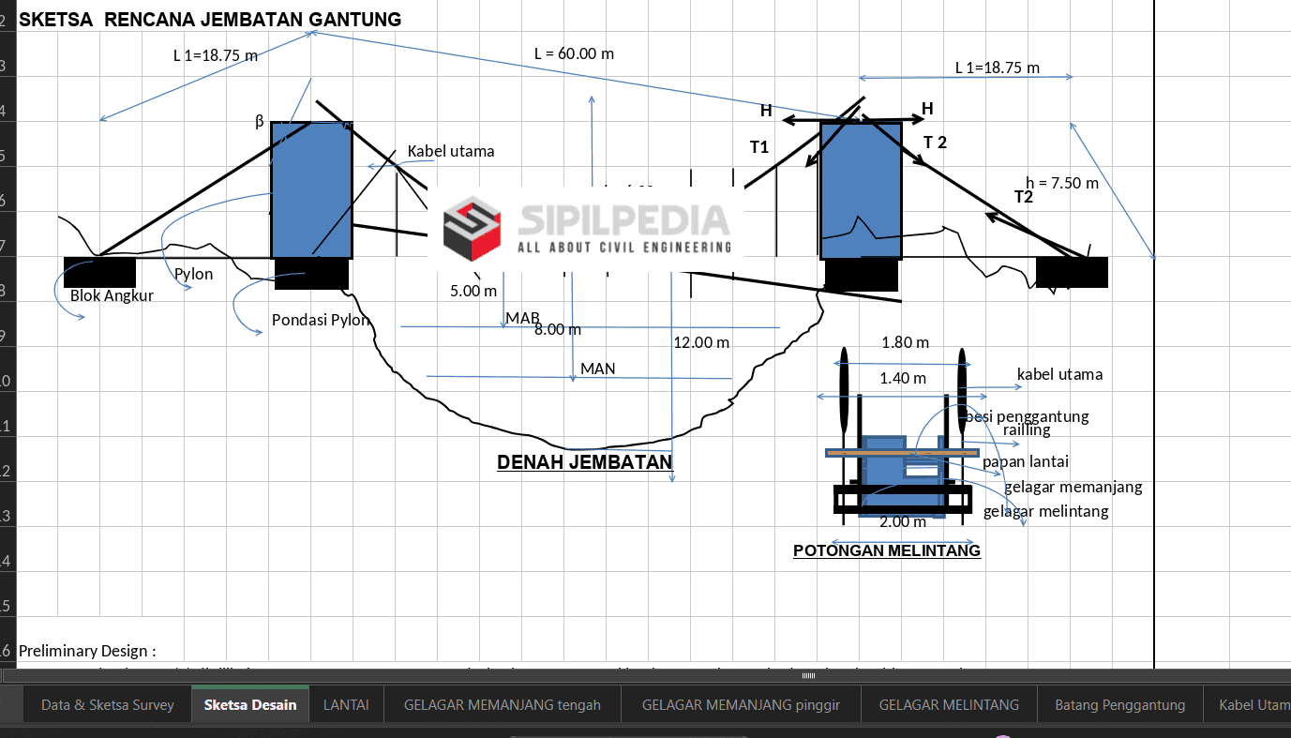Viewport: 1291px width, 738px height.
Task: Open the GELAGAR MELINTANG sheet tab
Action: 949,705
